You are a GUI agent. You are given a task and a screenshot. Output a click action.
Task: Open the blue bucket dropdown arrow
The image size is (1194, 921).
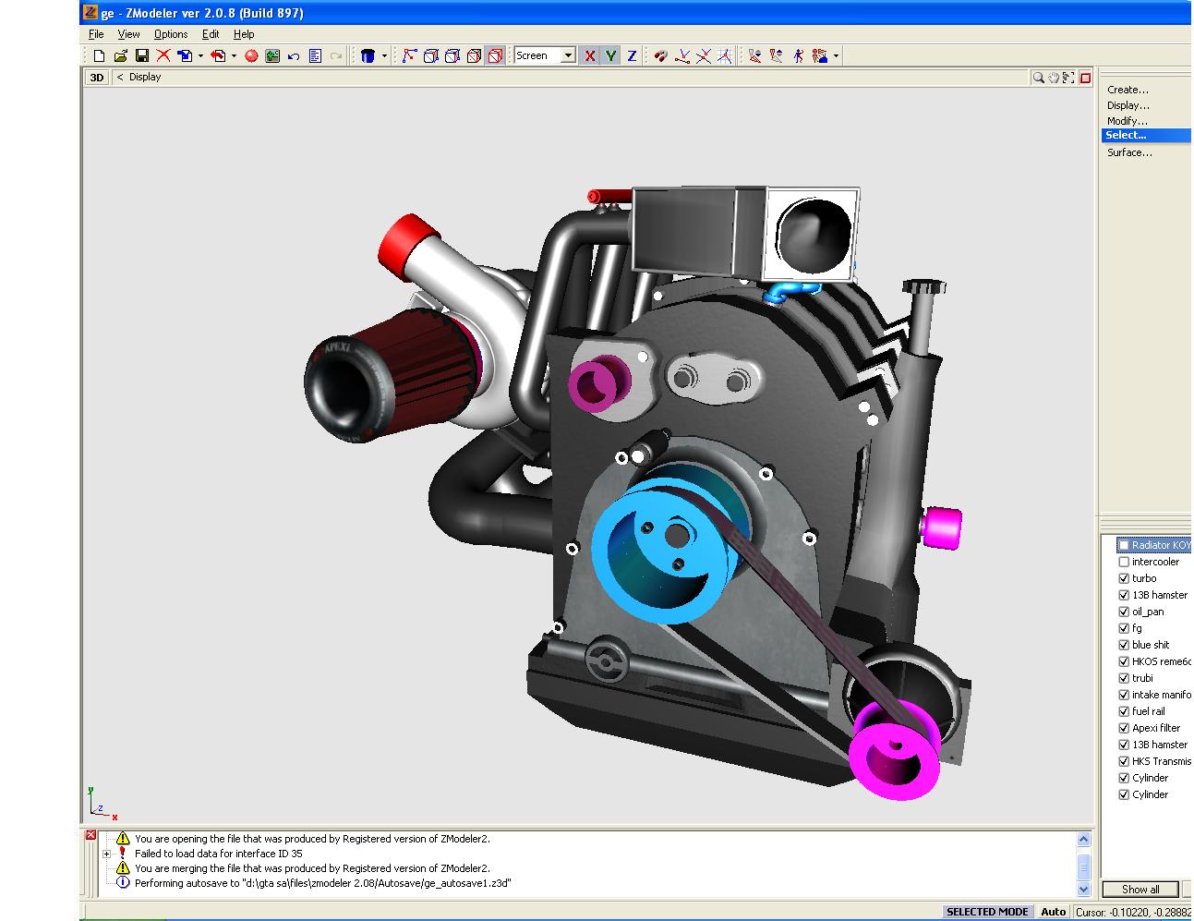pos(384,56)
